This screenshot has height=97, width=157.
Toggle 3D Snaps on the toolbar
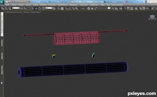pos(66,9)
